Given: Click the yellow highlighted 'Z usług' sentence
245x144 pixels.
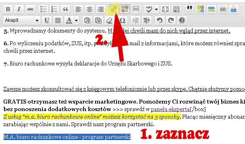Looking at the screenshot, I should click(92, 117).
